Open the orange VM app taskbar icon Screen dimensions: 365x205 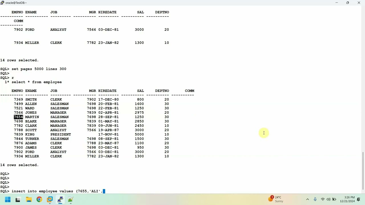click(x=50, y=200)
